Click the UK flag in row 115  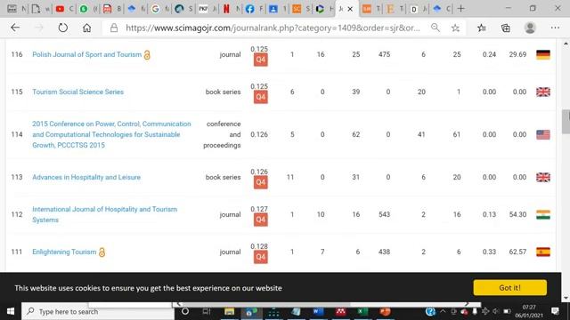tap(543, 92)
